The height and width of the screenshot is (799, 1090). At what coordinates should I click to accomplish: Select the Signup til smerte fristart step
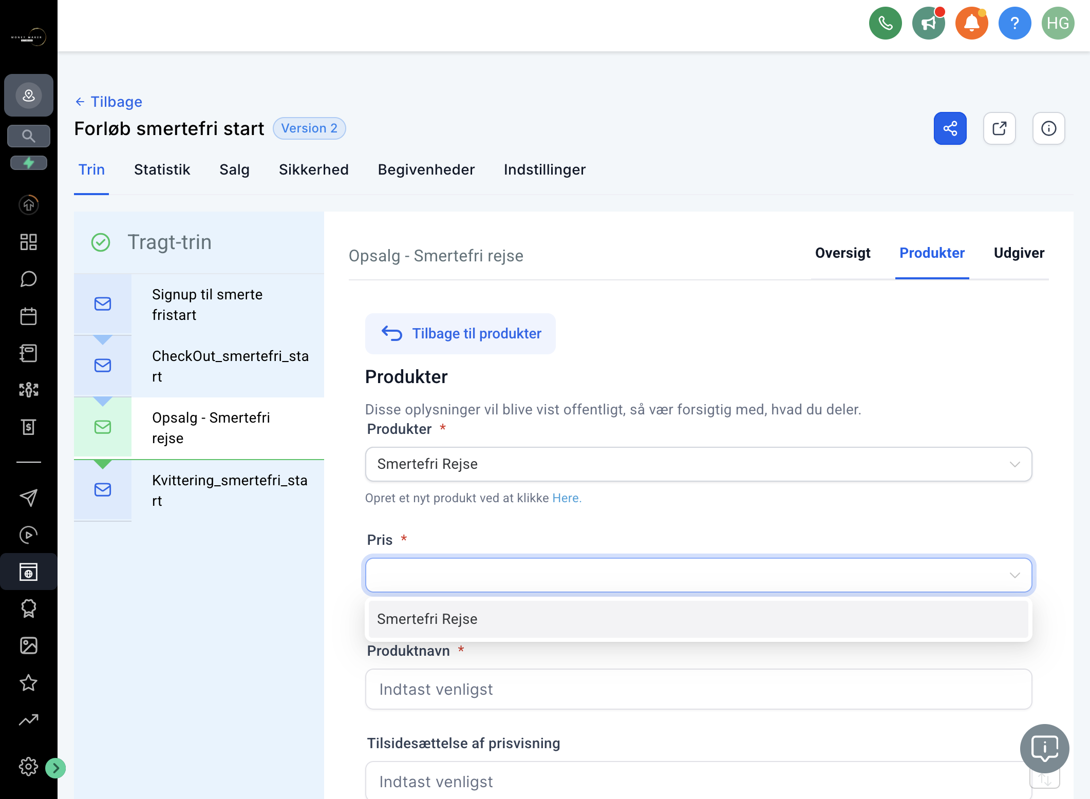(x=199, y=305)
